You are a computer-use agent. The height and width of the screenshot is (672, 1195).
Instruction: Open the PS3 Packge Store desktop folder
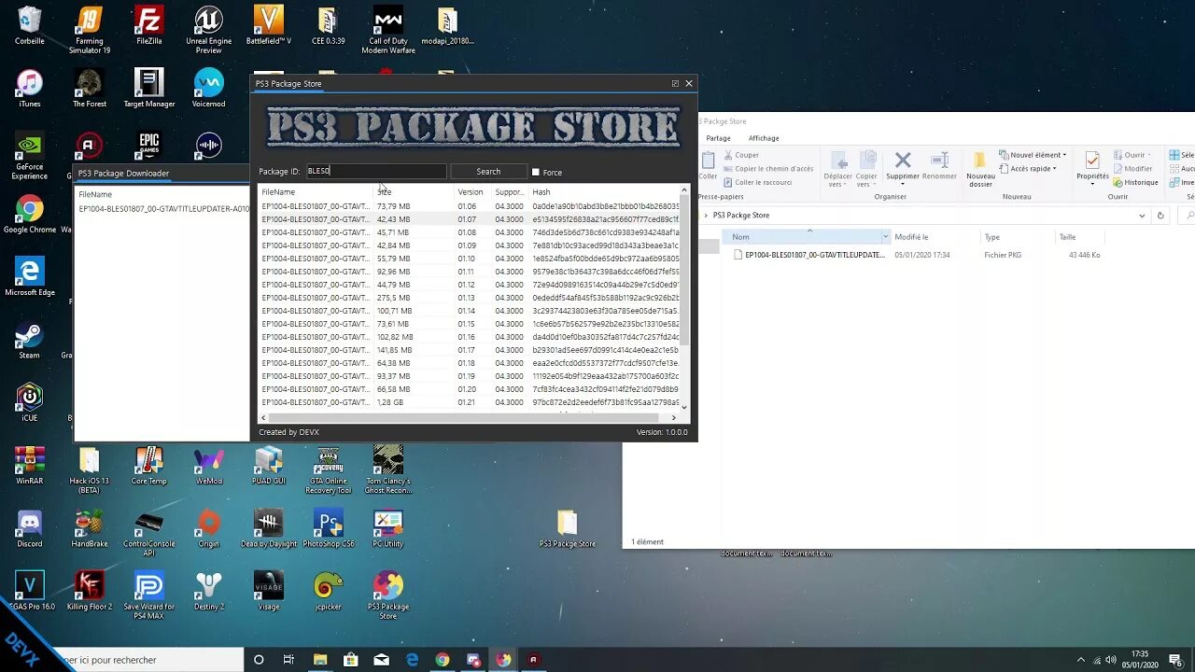568,529
